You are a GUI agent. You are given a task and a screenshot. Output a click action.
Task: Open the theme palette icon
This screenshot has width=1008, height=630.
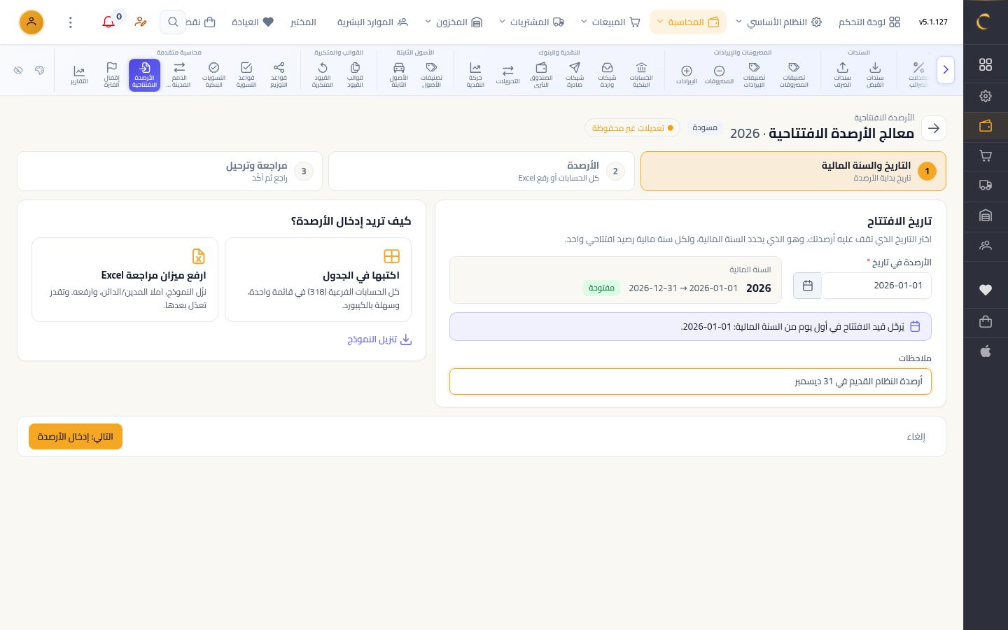(39, 70)
